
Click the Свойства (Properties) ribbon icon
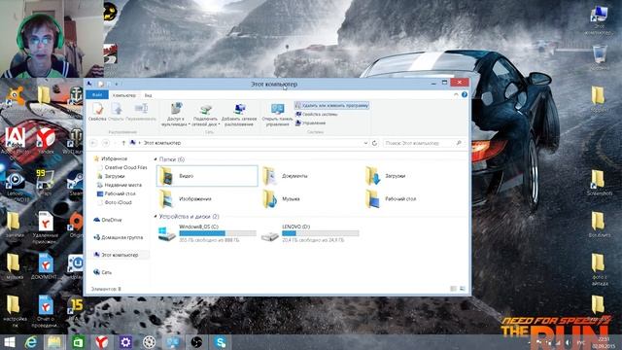pyautogui.click(x=97, y=112)
